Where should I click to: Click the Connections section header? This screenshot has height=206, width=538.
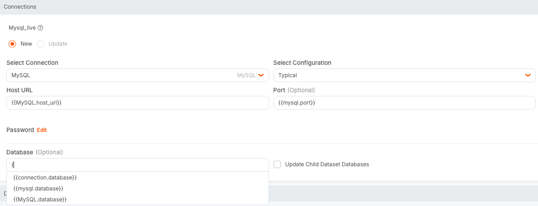[269, 7]
